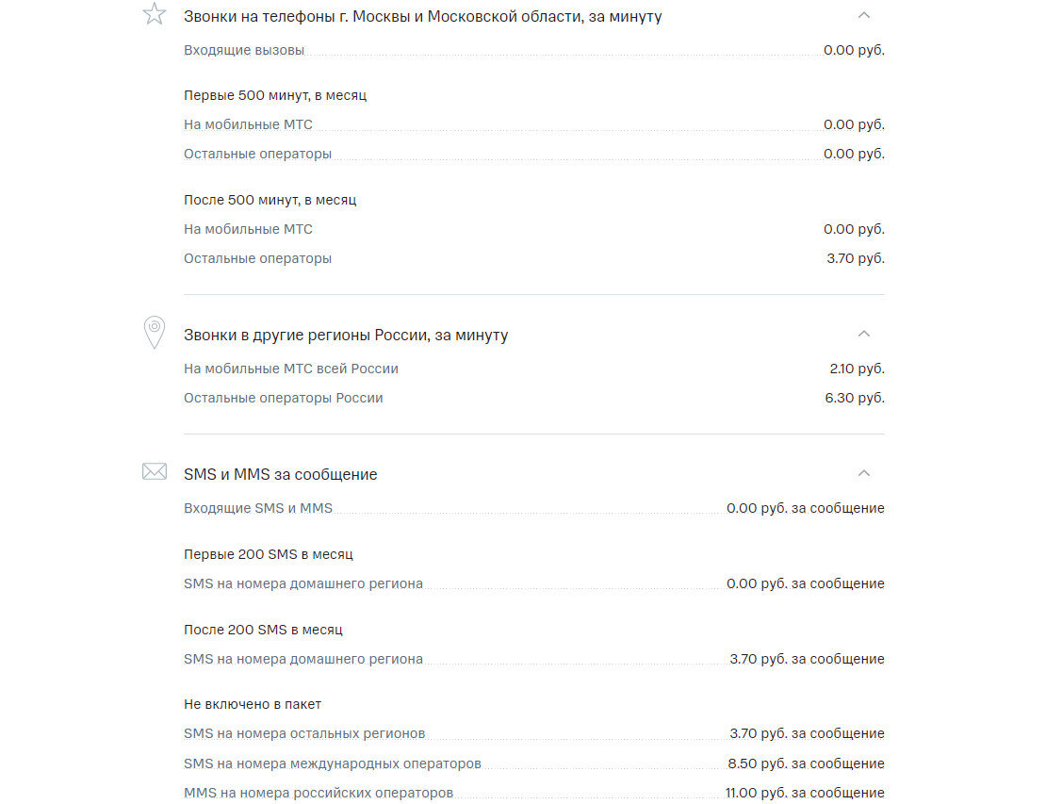
Task: Click the Не включено в пакет subheading
Action: pyautogui.click(x=253, y=705)
